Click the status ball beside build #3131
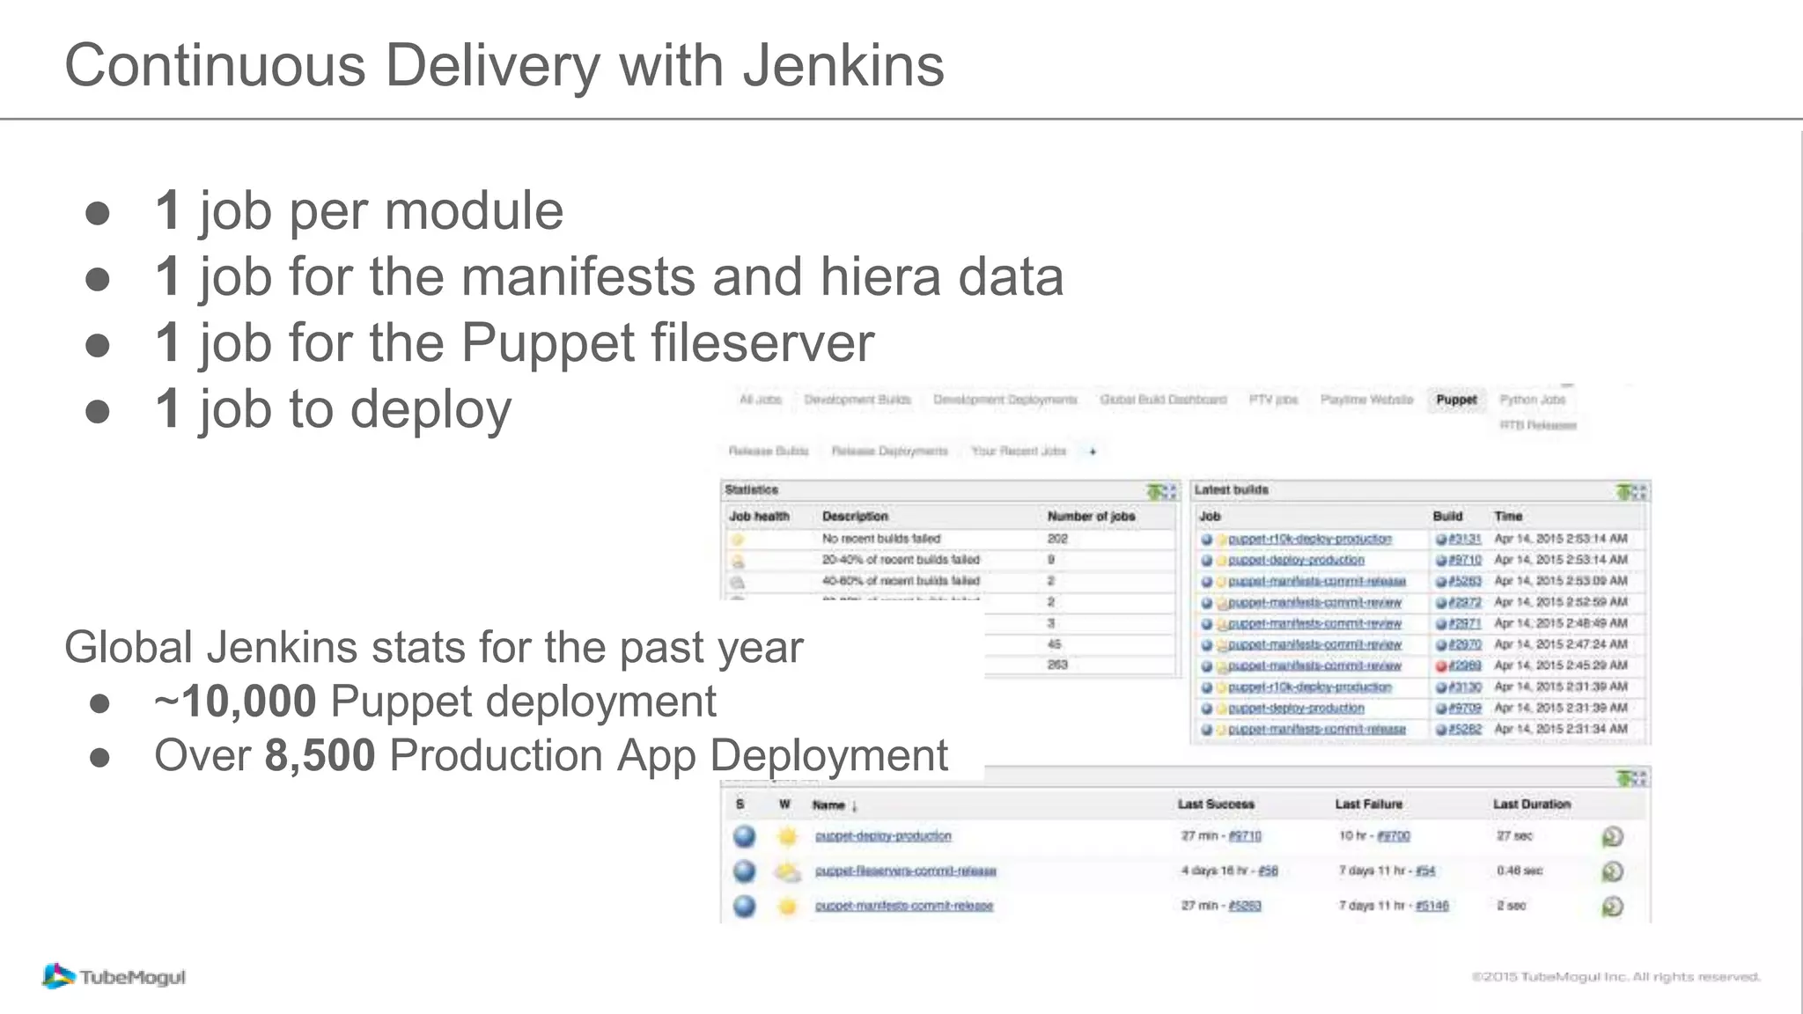1803x1014 pixels. tap(1441, 540)
